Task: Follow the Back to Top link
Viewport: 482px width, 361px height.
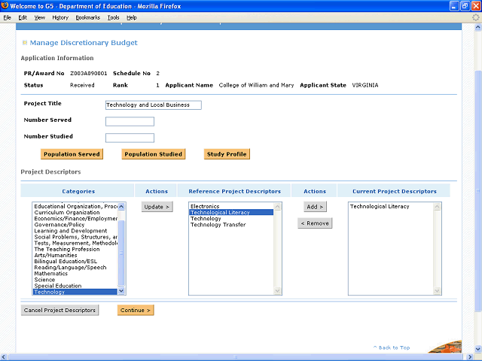Action: 392,347
